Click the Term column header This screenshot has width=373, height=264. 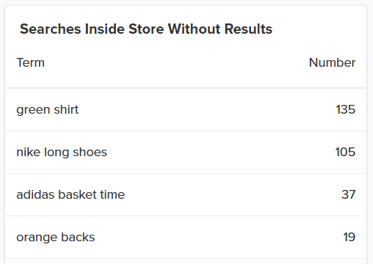click(x=31, y=62)
